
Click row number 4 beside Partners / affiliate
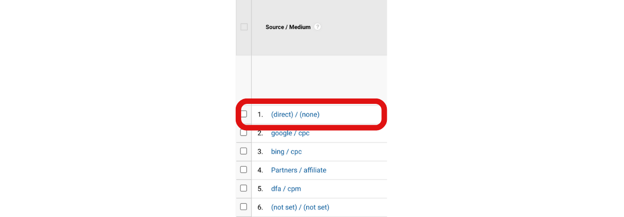point(260,170)
